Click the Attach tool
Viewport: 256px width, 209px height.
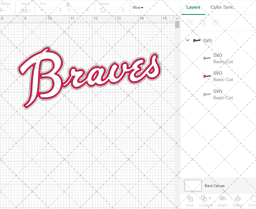(x=222, y=201)
